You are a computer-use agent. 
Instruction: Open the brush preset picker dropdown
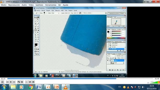pyautogui.click(x=46, y=13)
